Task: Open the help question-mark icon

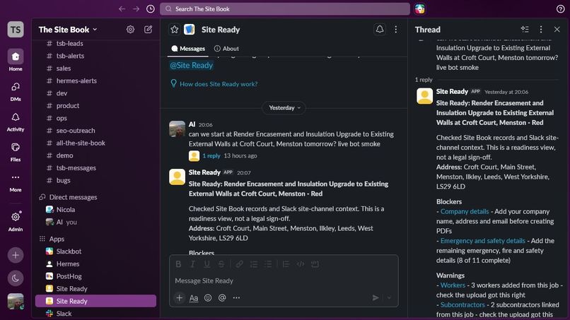Action: [x=561, y=9]
